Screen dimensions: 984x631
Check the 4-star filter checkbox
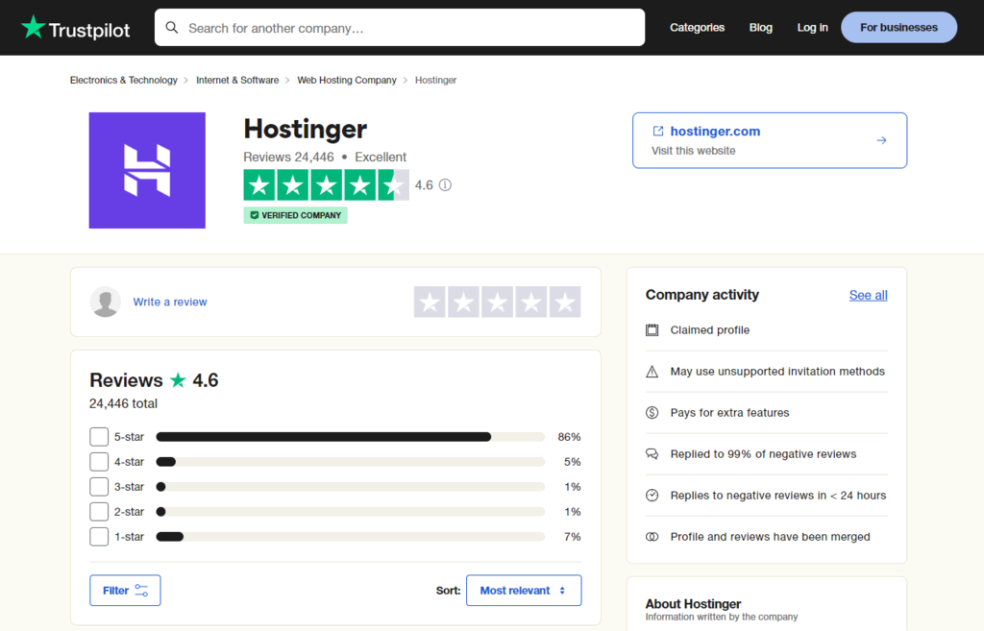[x=99, y=462]
